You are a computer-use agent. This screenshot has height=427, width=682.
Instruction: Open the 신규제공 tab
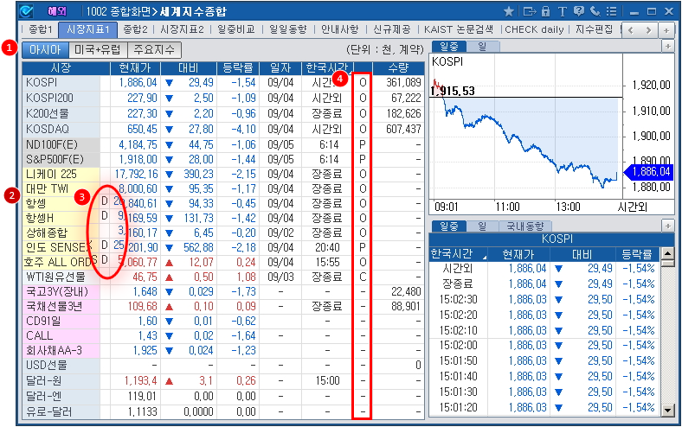[391, 29]
